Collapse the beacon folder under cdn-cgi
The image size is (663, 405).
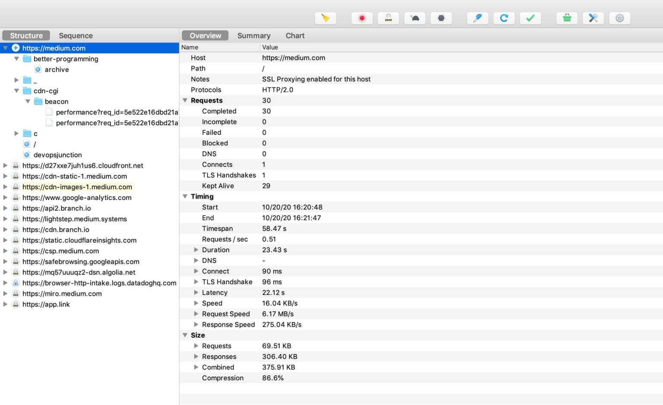pos(28,101)
